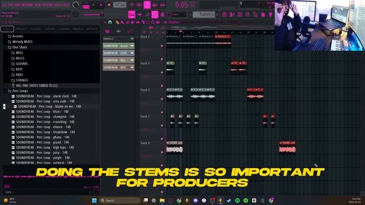The width and height of the screenshot is (365, 205).
Task: Select Pattern 1 in the picker panel
Action: [119, 39]
